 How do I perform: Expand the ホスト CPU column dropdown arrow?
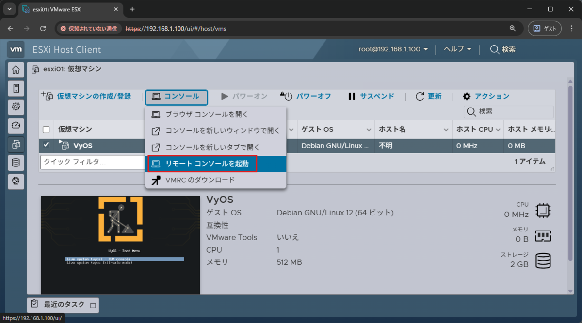click(497, 130)
